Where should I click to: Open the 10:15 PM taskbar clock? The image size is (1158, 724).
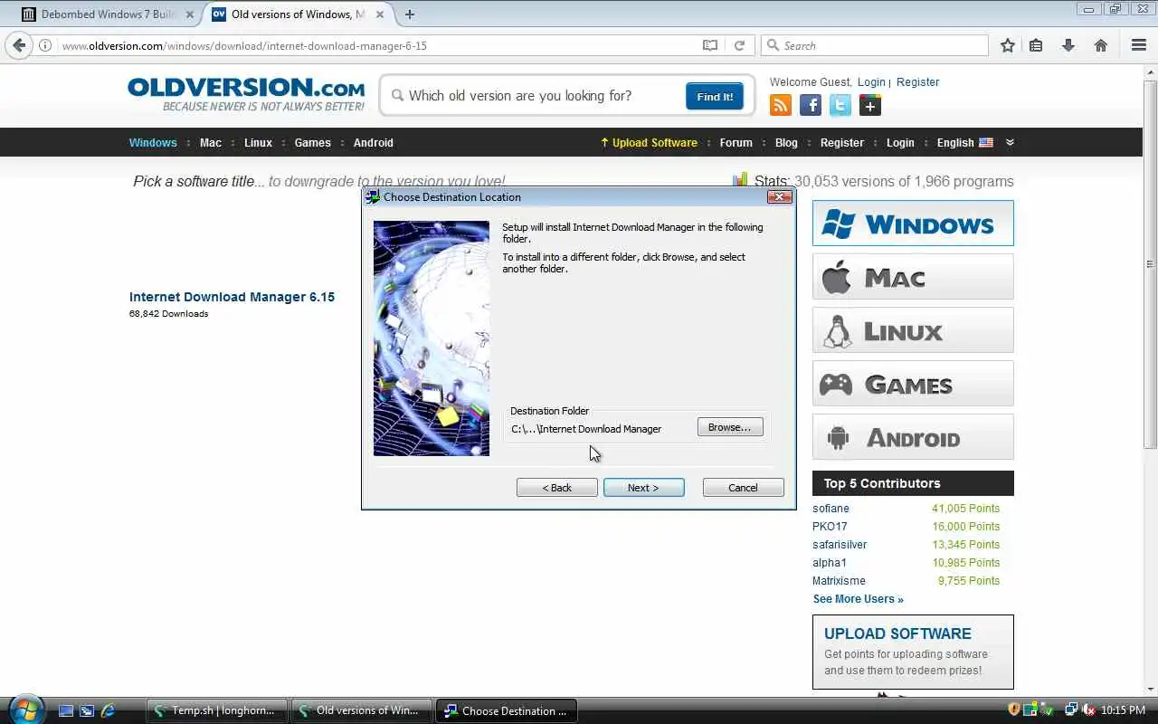(x=1124, y=711)
